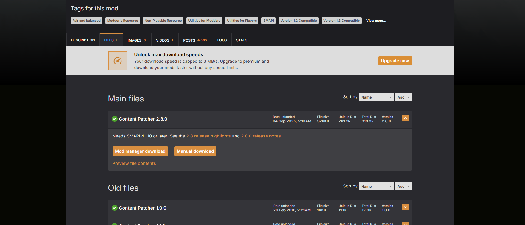Click View more tags link
This screenshot has width=525, height=225.
(376, 21)
